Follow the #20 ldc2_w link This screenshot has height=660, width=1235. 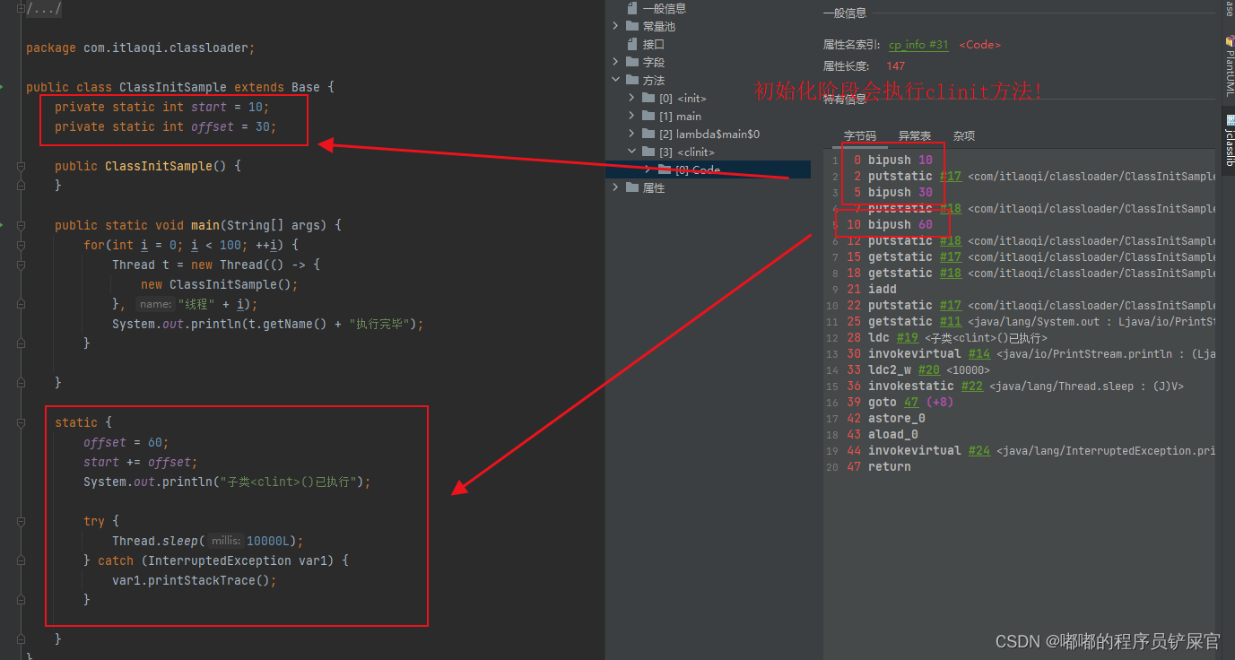pos(929,370)
